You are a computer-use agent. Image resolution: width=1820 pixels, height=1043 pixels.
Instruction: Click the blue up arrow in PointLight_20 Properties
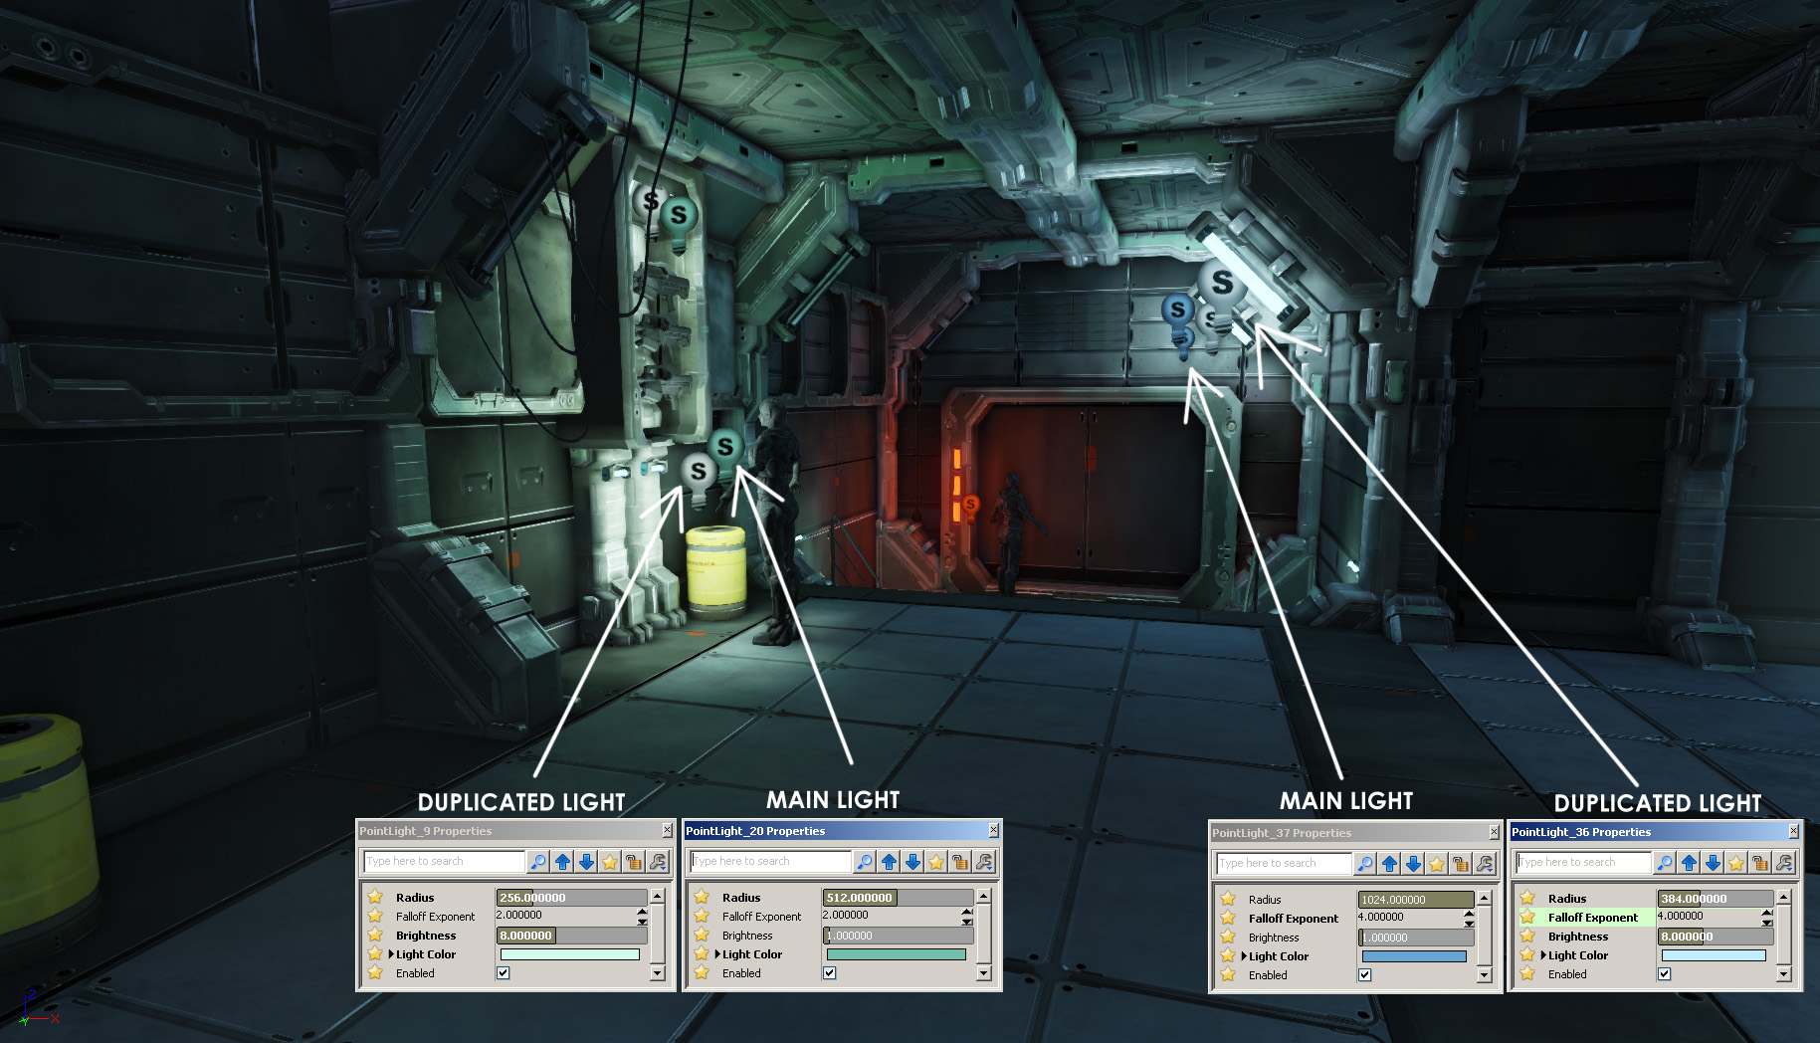(x=889, y=862)
